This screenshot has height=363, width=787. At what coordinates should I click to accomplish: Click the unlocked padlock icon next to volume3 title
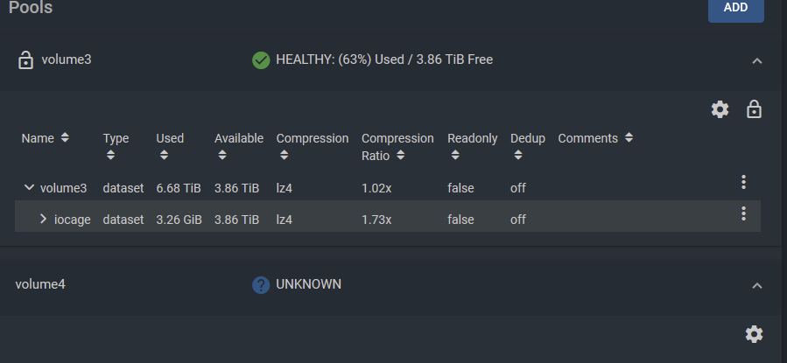[x=25, y=59]
